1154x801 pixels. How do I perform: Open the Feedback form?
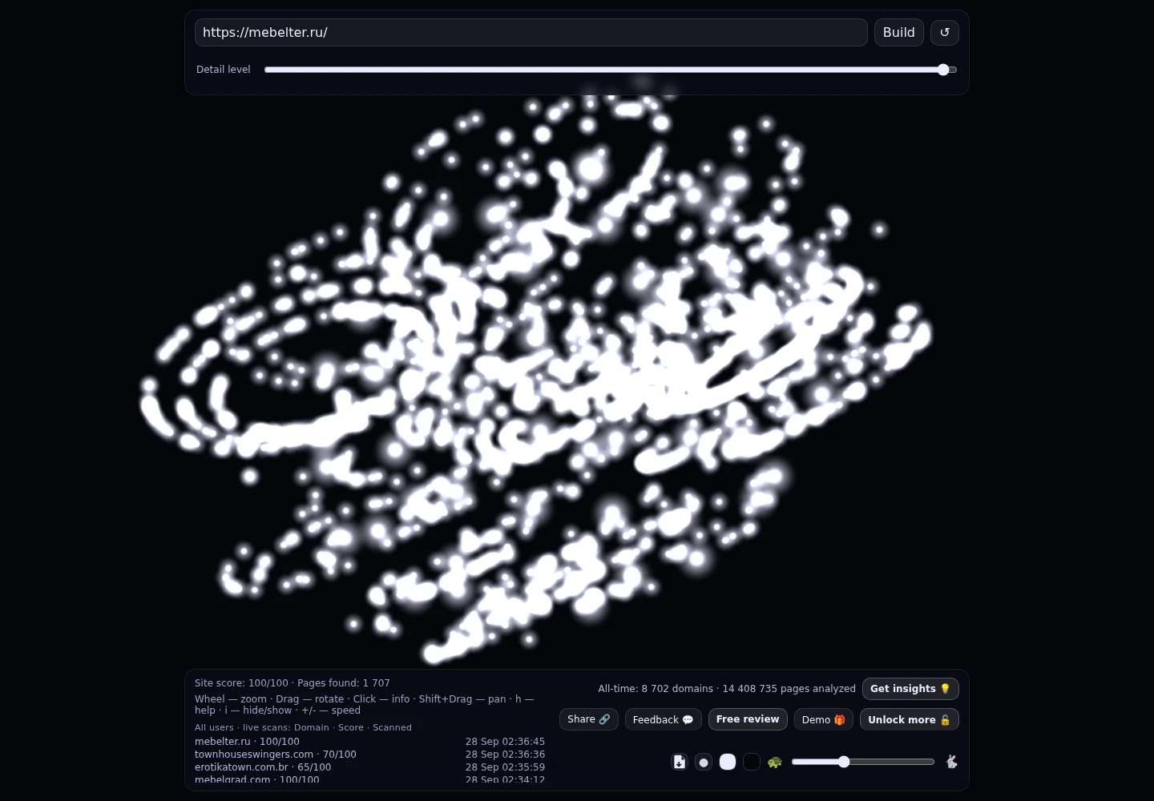click(x=664, y=719)
